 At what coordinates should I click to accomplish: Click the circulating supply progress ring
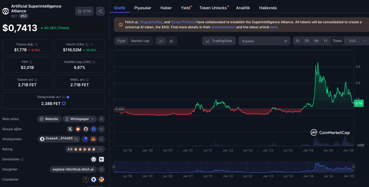(64, 103)
